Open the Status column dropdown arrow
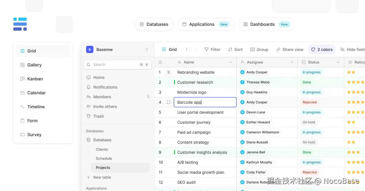 [x=338, y=62]
